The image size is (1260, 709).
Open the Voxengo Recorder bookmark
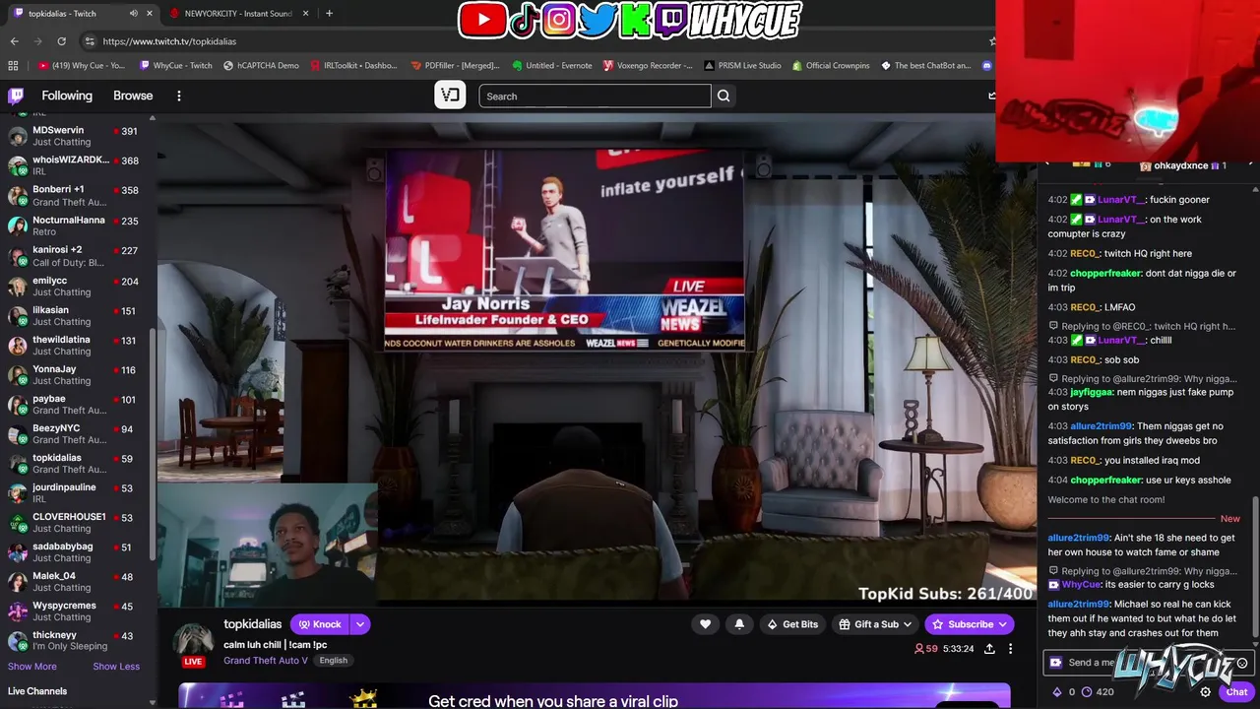(x=648, y=65)
